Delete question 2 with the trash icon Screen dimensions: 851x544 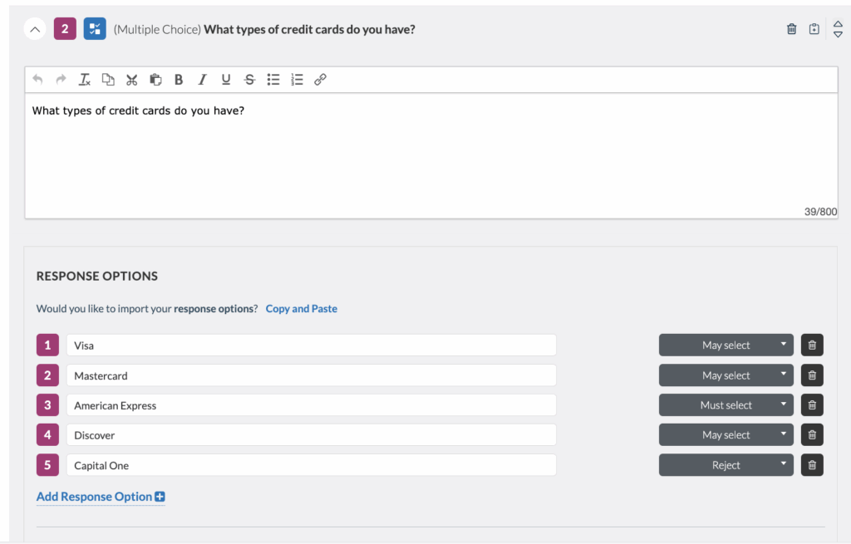(x=791, y=27)
